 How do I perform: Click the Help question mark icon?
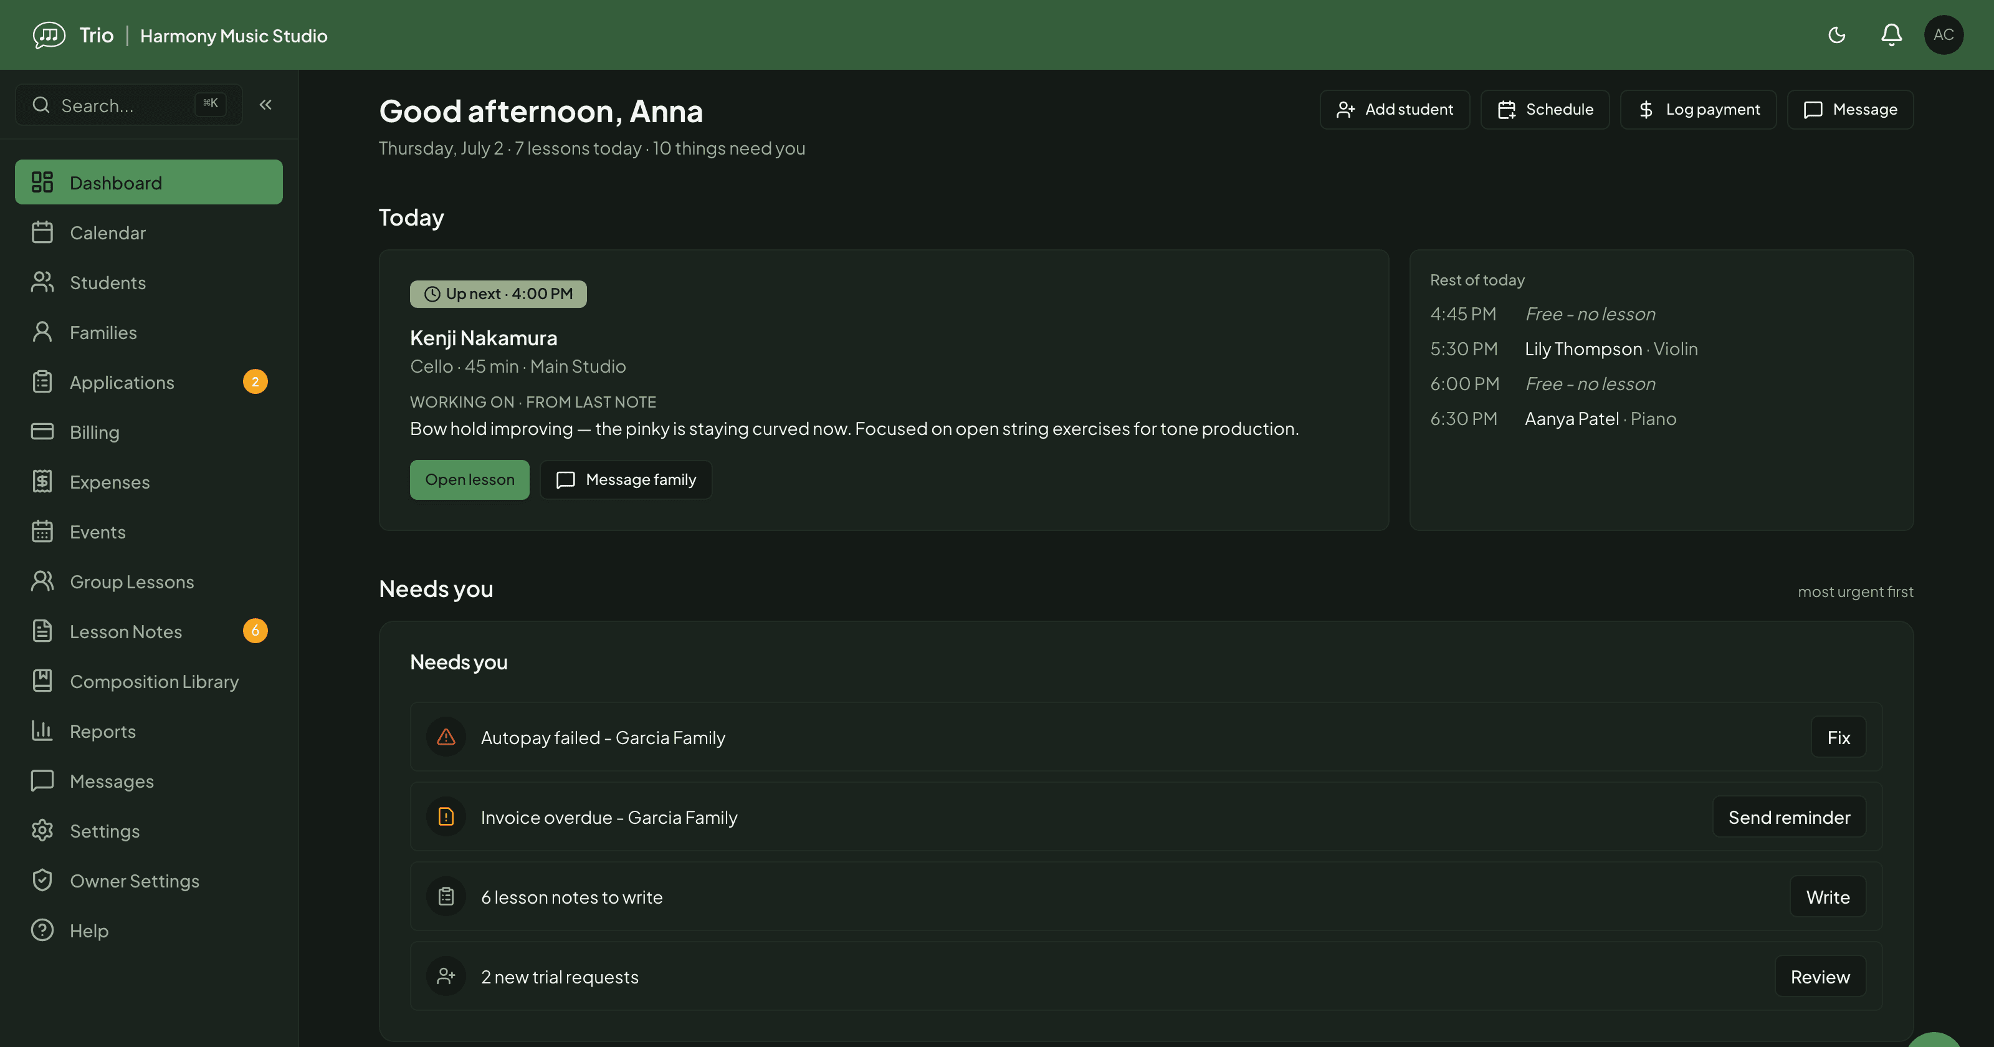point(42,930)
